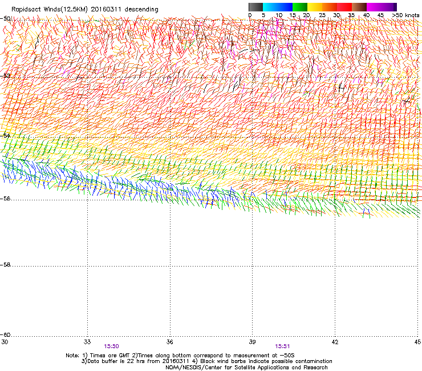Click latitude label -58
The width and height of the screenshot is (422, 371).
[5, 265]
